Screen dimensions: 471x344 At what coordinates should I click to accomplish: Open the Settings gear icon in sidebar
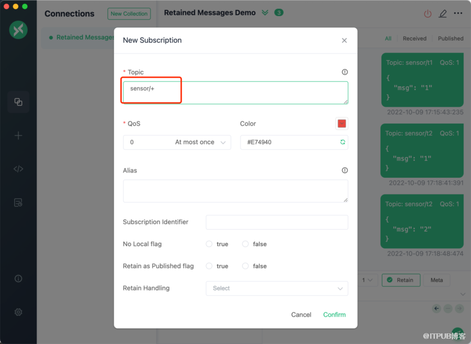pyautogui.click(x=18, y=312)
